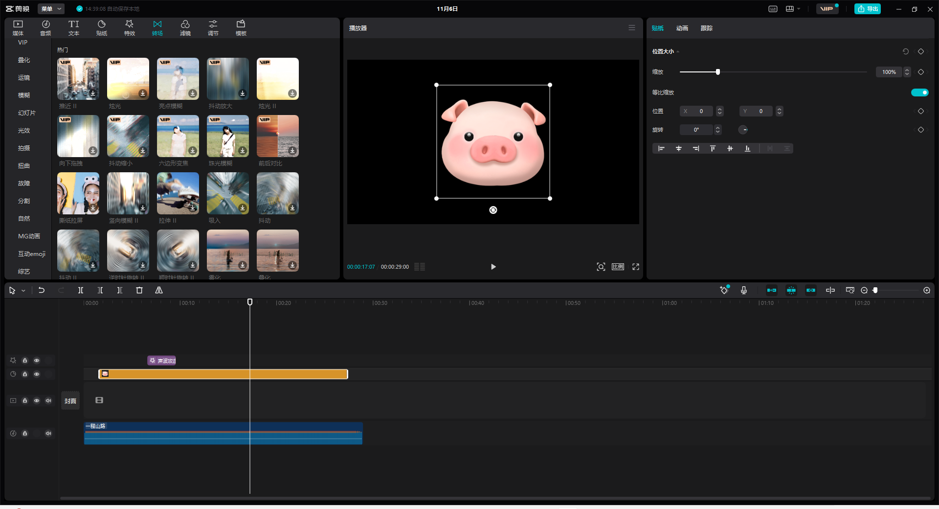
Task: Open the player fullscreen icon
Action: [x=636, y=267]
